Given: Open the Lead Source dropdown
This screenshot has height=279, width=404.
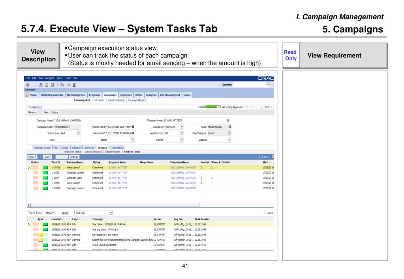Looking at the screenshot, I should [182, 133].
